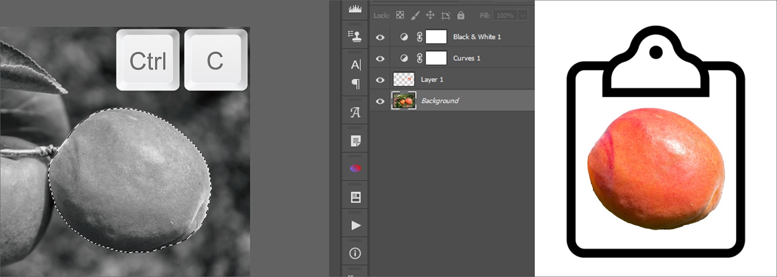
Task: Click the Black & White adjustment icon
Action: point(404,37)
